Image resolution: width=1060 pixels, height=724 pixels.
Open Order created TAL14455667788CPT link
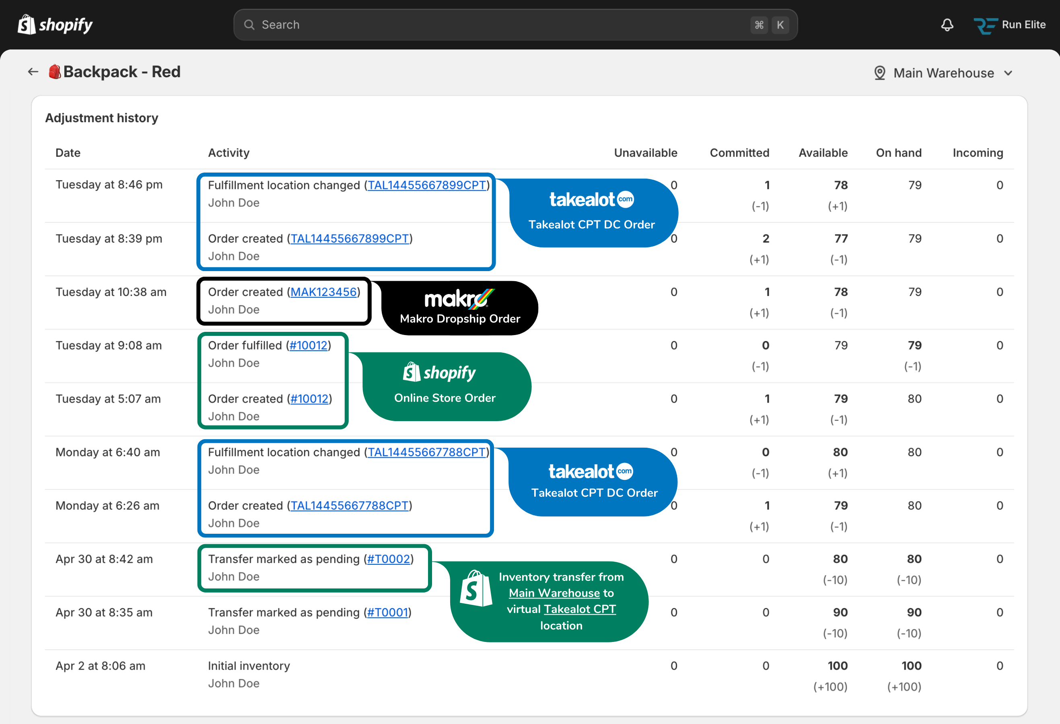click(350, 506)
